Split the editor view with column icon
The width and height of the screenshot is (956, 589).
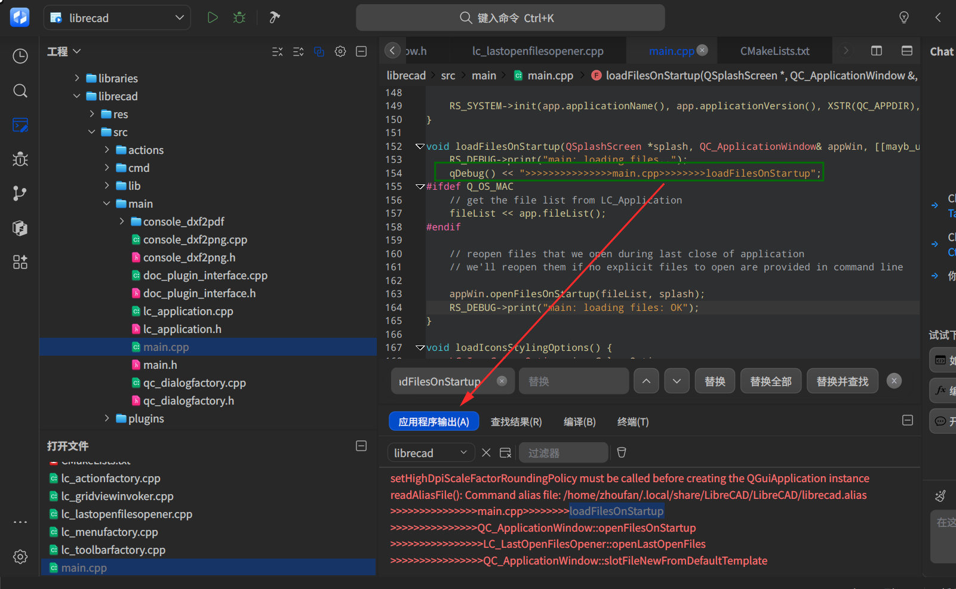tap(877, 51)
